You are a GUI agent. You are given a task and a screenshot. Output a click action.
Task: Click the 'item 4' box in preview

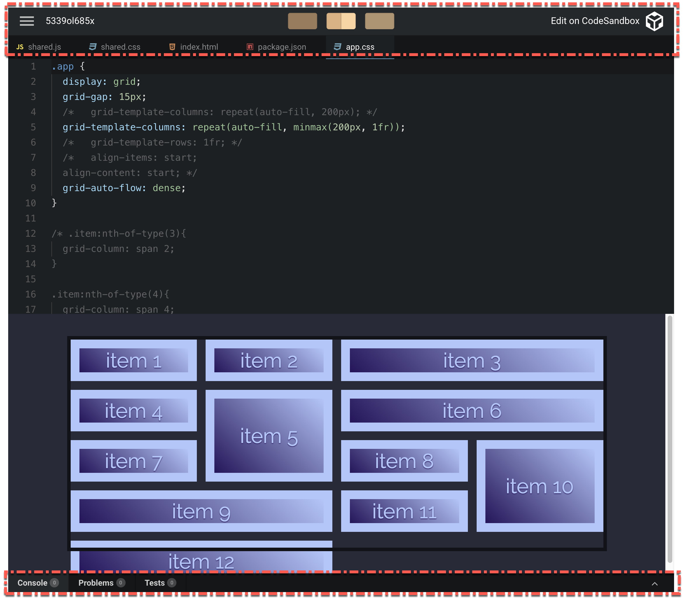[133, 411]
